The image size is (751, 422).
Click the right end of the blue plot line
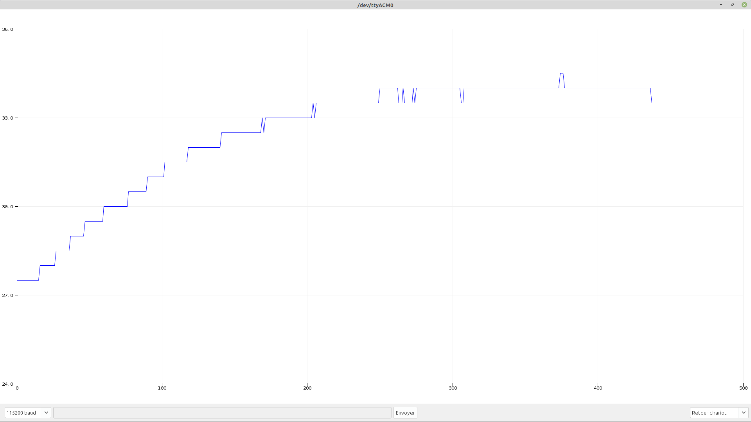[682, 103]
